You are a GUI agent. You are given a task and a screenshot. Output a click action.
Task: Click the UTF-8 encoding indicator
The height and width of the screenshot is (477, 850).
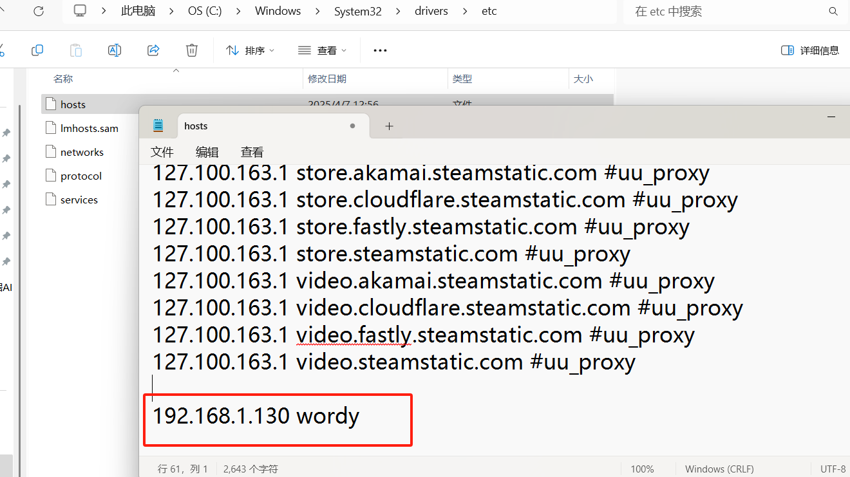[x=833, y=469]
